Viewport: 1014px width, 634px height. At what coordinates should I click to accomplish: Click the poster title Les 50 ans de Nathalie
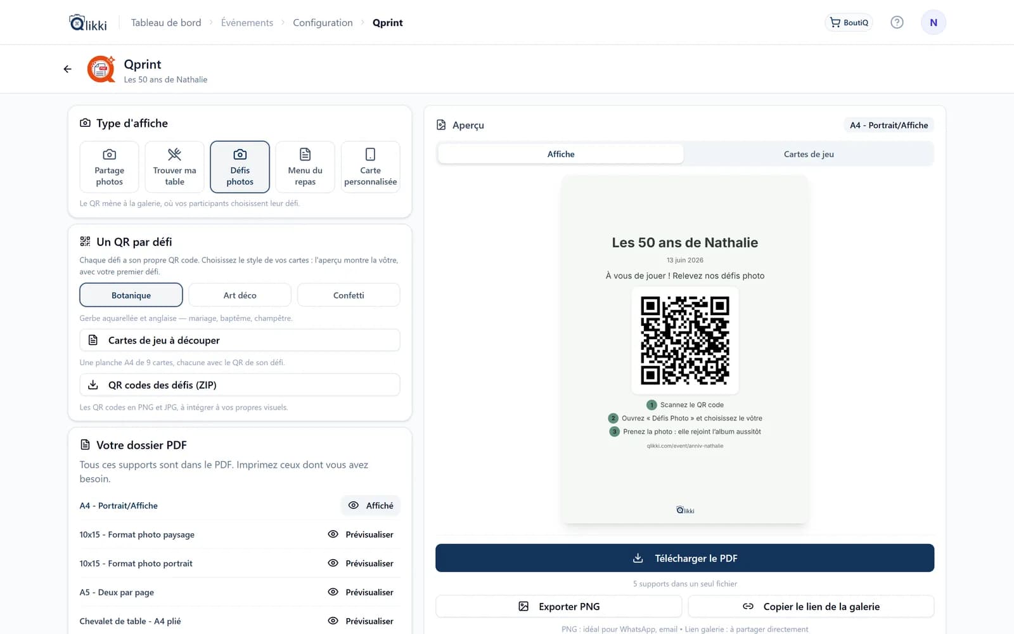[685, 242]
